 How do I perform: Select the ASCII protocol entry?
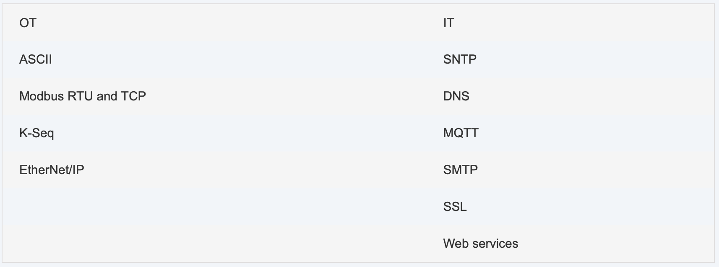36,59
